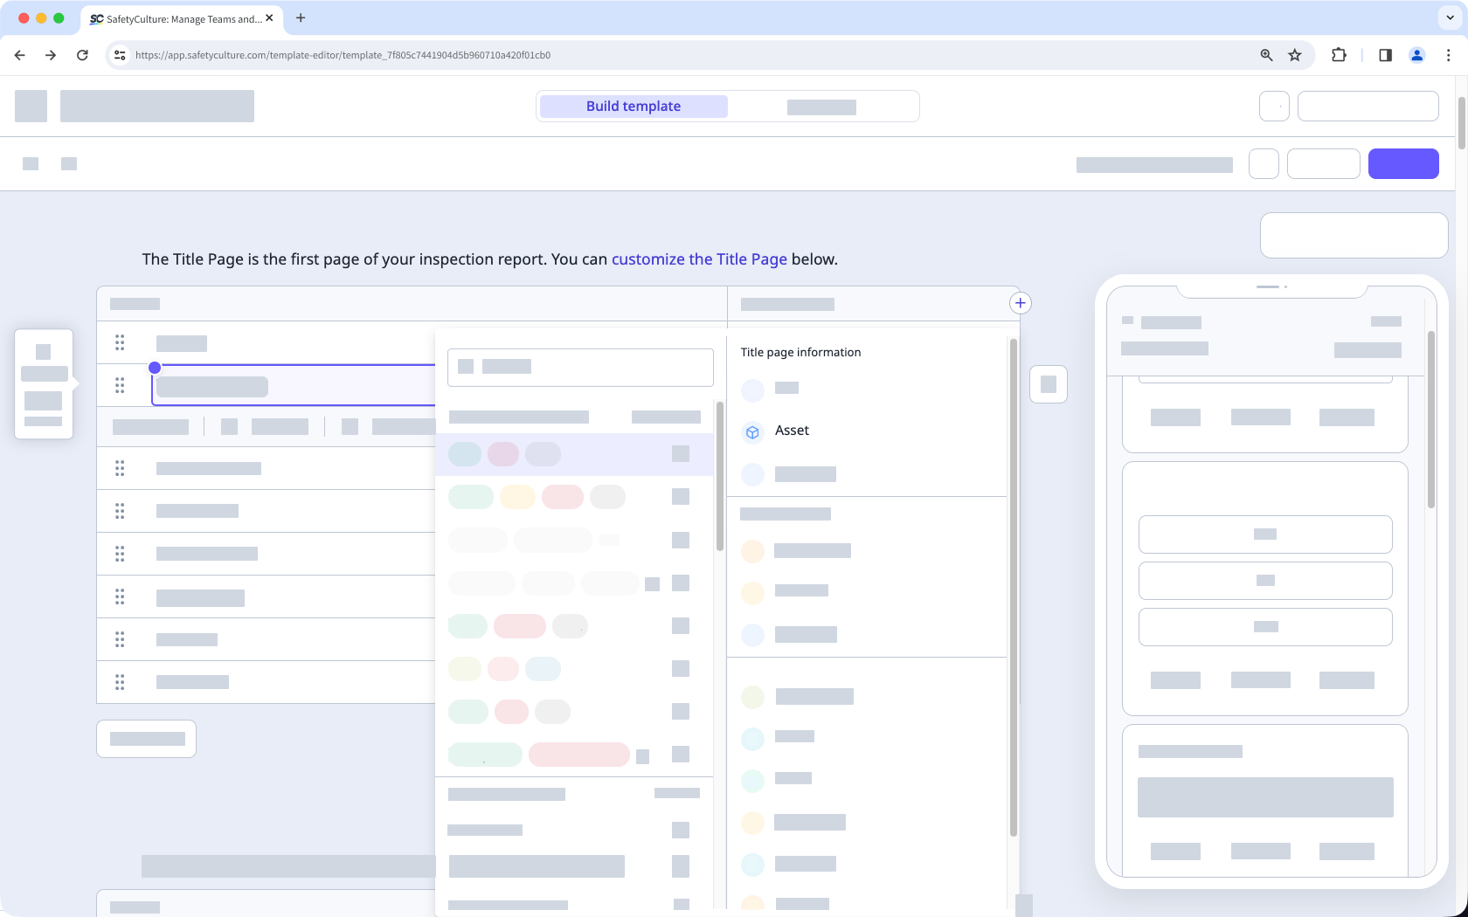This screenshot has width=1468, height=917.
Task: Click the mobile preview's vertical scrollbar
Action: (x=1430, y=419)
